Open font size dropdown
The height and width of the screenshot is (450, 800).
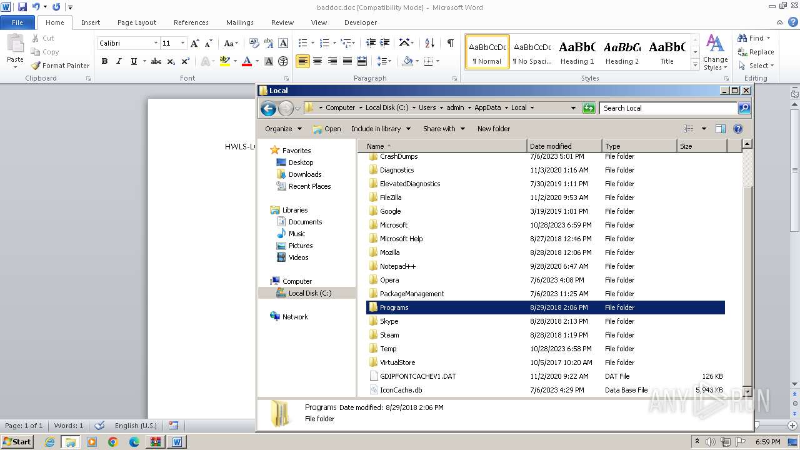[182, 43]
